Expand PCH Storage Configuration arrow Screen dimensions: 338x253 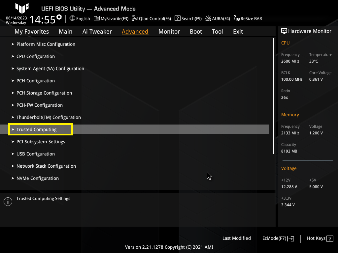(13, 93)
